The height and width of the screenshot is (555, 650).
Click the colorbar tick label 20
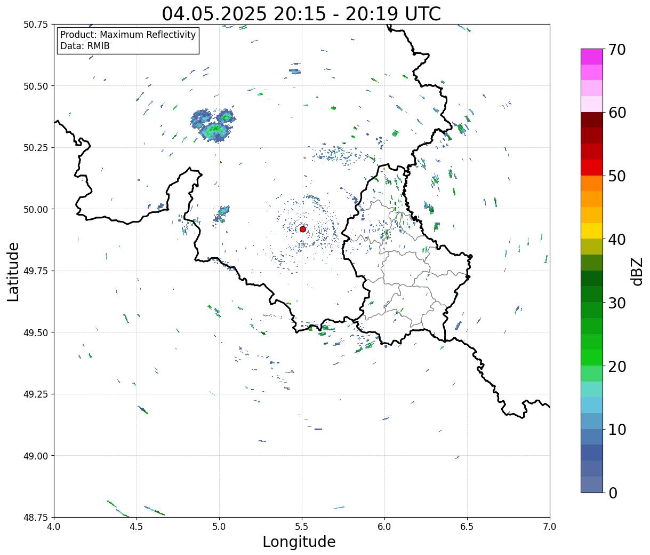coord(616,367)
